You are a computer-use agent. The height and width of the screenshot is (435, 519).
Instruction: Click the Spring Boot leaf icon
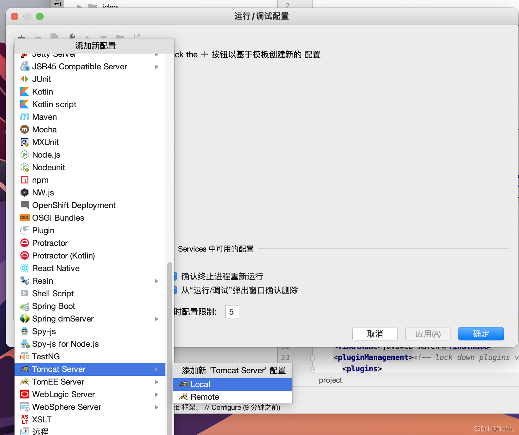(25, 306)
